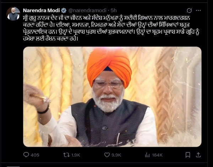Click the reply speech bubble icon
213x167 pixels.
(26, 155)
